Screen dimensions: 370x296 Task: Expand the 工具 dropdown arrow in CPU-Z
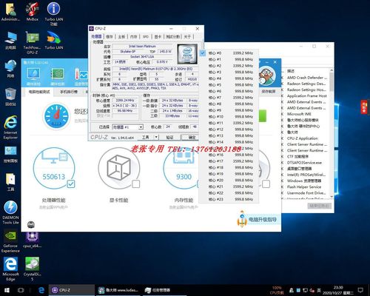(x=156, y=137)
